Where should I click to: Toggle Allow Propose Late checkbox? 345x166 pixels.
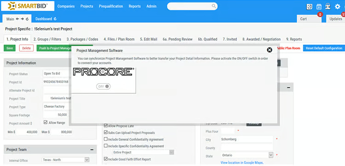pyautogui.click(x=106, y=126)
